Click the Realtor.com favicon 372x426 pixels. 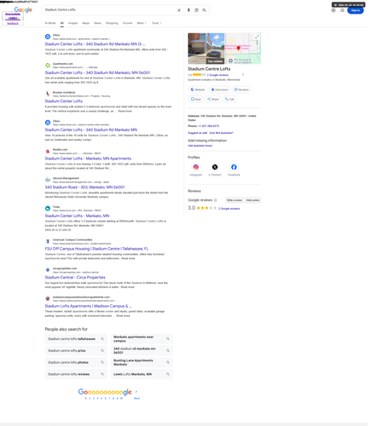pyautogui.click(x=48, y=151)
